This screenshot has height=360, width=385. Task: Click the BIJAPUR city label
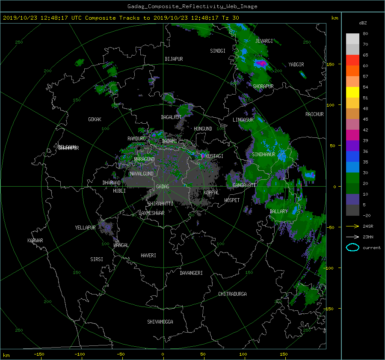click(x=174, y=59)
